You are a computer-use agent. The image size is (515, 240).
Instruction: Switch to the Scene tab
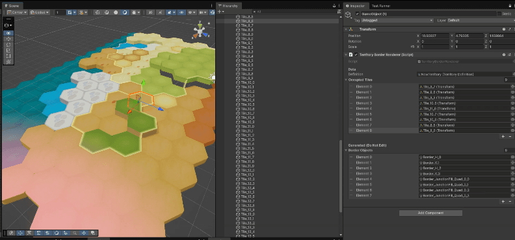point(12,6)
